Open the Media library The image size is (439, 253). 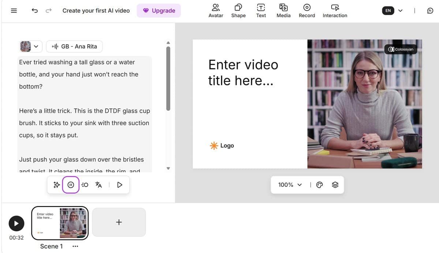pos(284,11)
